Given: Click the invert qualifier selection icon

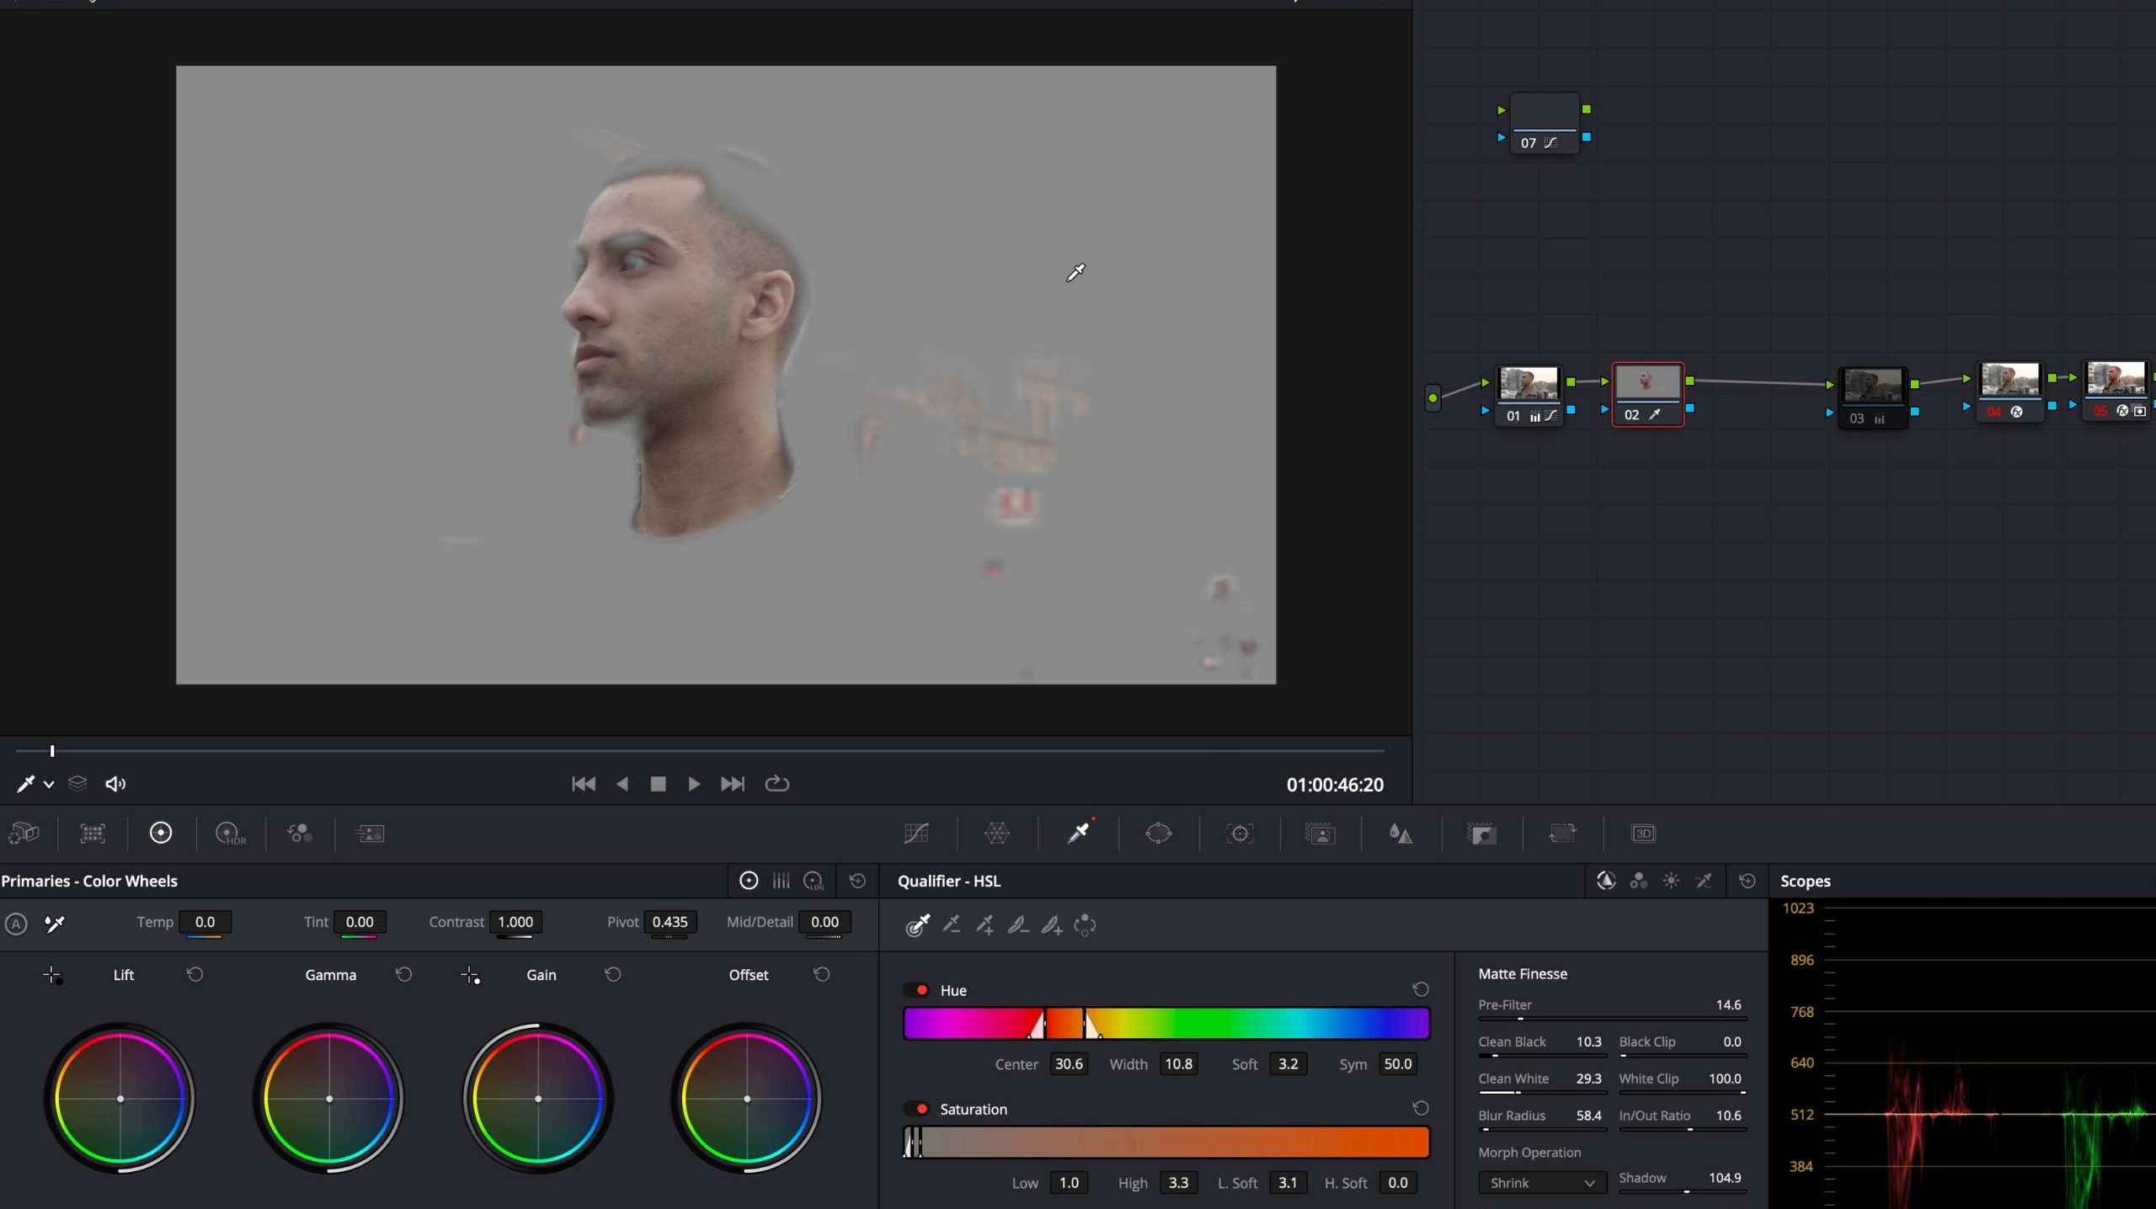Looking at the screenshot, I should pyautogui.click(x=1085, y=925).
